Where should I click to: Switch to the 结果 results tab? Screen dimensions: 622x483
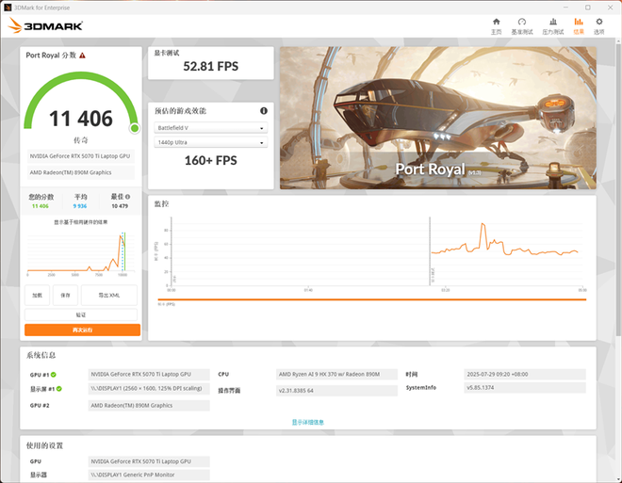pyautogui.click(x=579, y=24)
